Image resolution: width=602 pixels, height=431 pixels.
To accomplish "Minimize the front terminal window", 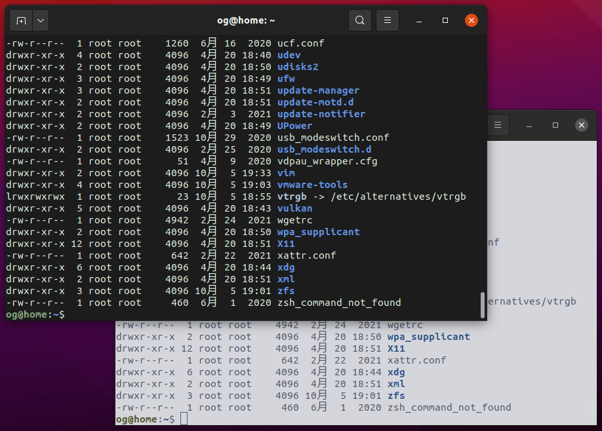I will click(x=419, y=21).
